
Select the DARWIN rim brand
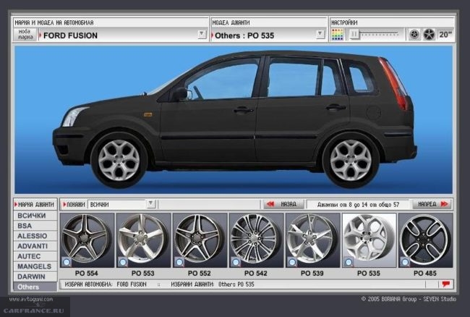tap(35, 276)
